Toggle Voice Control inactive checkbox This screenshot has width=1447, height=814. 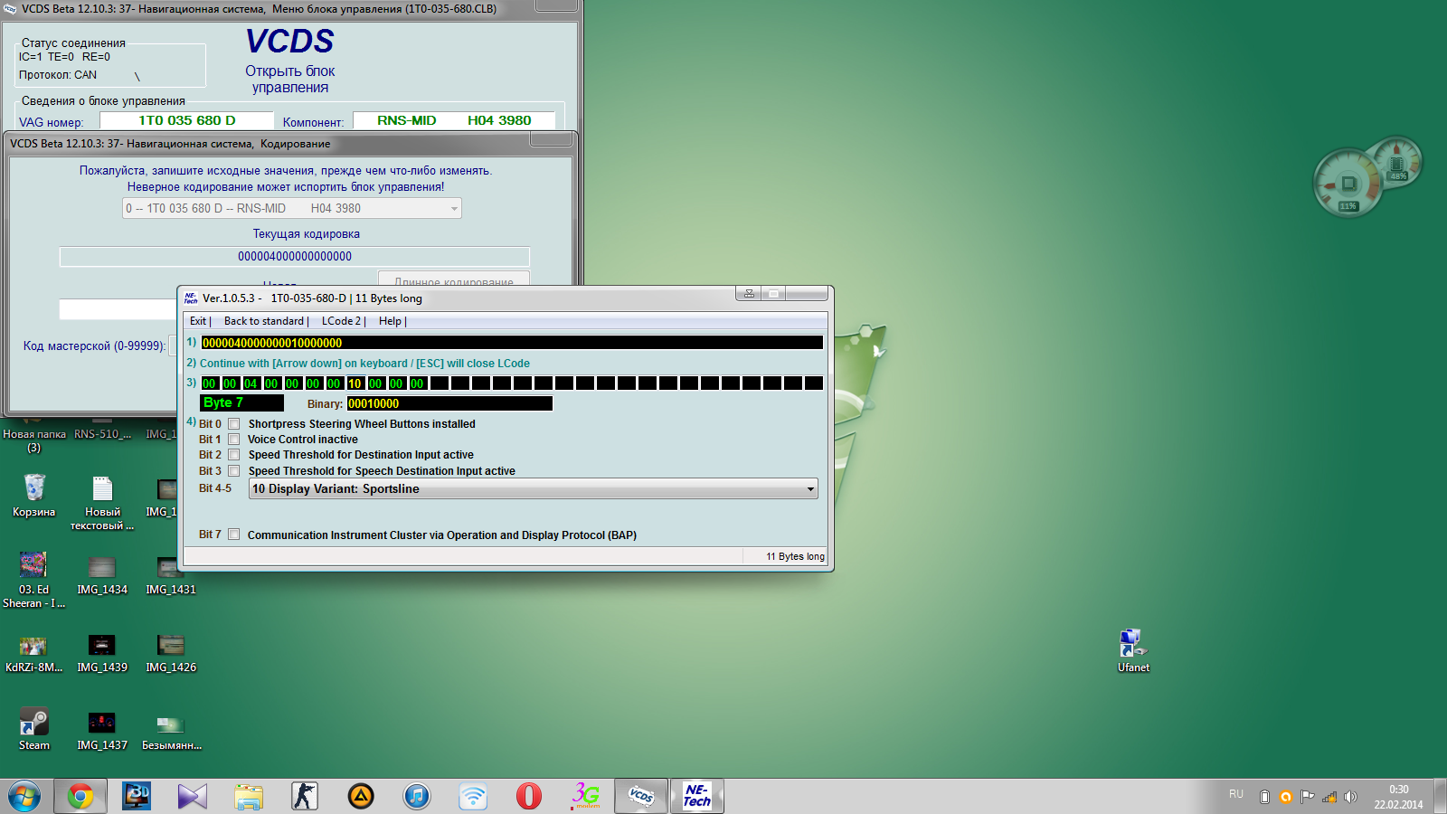pos(234,440)
